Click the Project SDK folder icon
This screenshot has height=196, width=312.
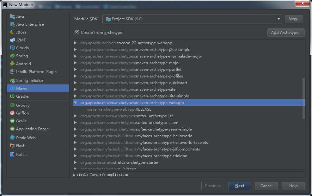(108, 19)
